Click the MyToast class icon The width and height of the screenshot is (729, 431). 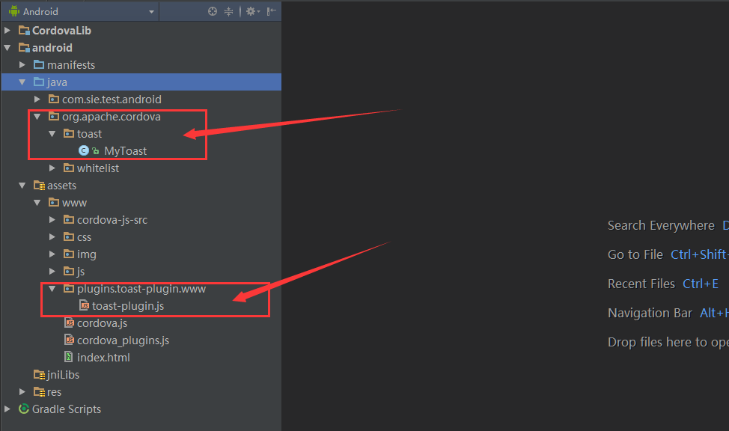(x=84, y=150)
